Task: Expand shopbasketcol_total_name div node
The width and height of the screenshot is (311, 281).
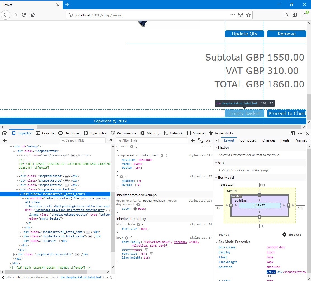Action: coord(20,232)
